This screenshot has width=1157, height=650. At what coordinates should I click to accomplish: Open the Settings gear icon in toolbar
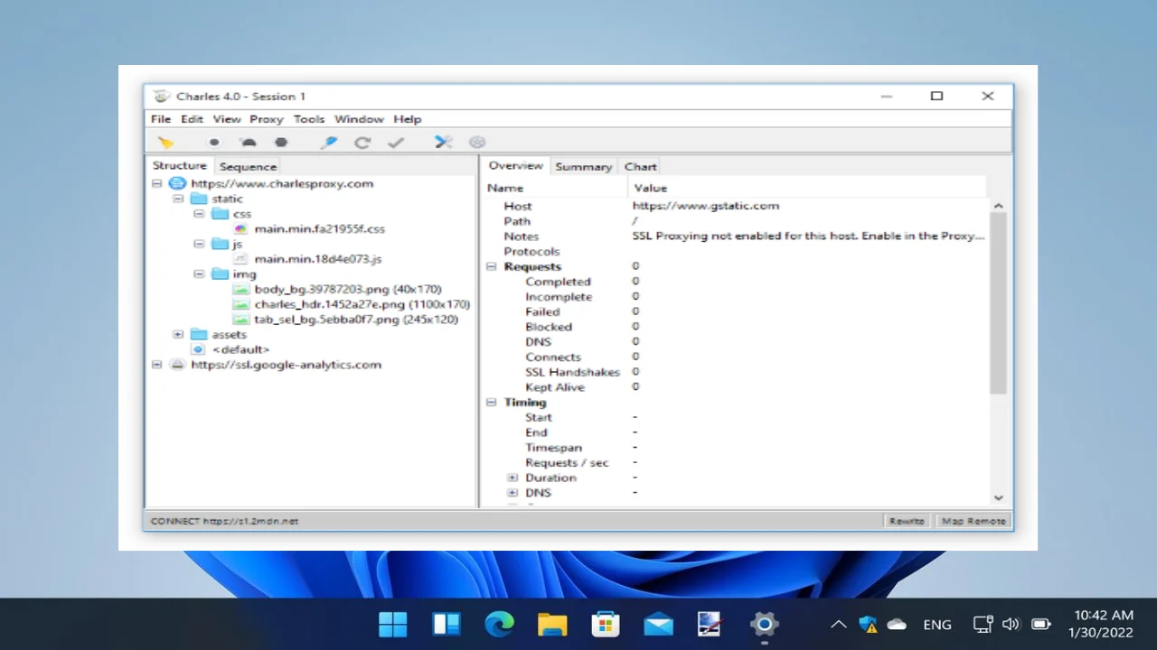click(x=477, y=143)
